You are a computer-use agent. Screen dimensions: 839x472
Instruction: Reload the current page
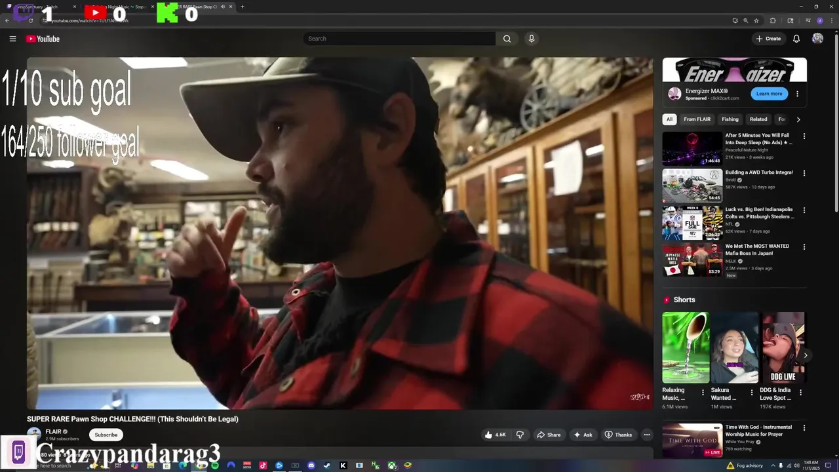tap(30, 20)
